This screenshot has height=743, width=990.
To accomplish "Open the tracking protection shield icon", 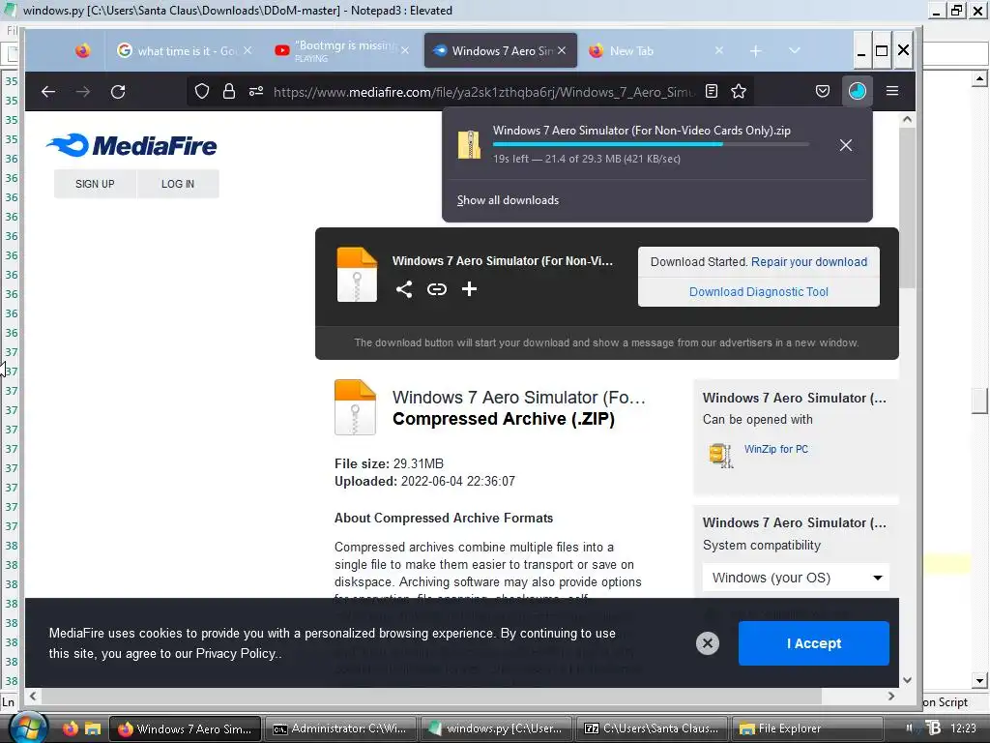I will tap(201, 92).
